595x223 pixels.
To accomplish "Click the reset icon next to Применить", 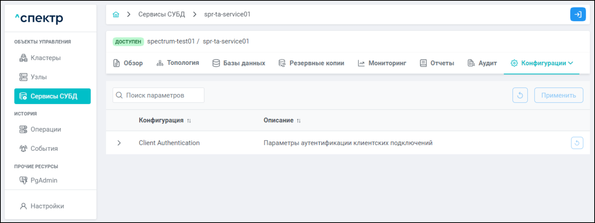I will click(x=520, y=95).
